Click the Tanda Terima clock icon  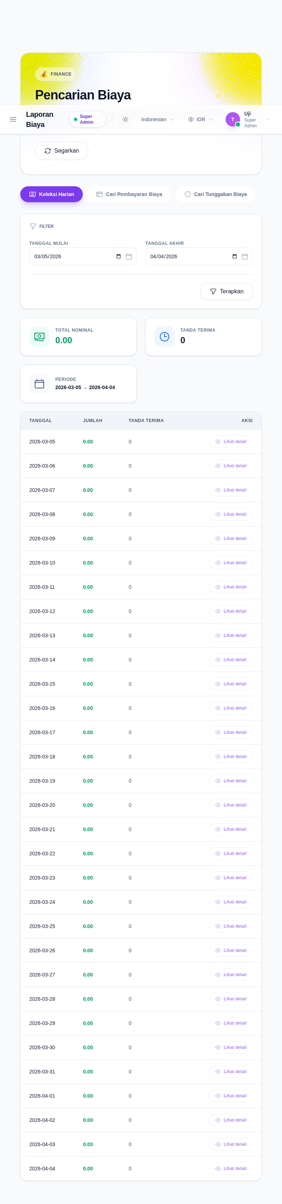tap(164, 336)
